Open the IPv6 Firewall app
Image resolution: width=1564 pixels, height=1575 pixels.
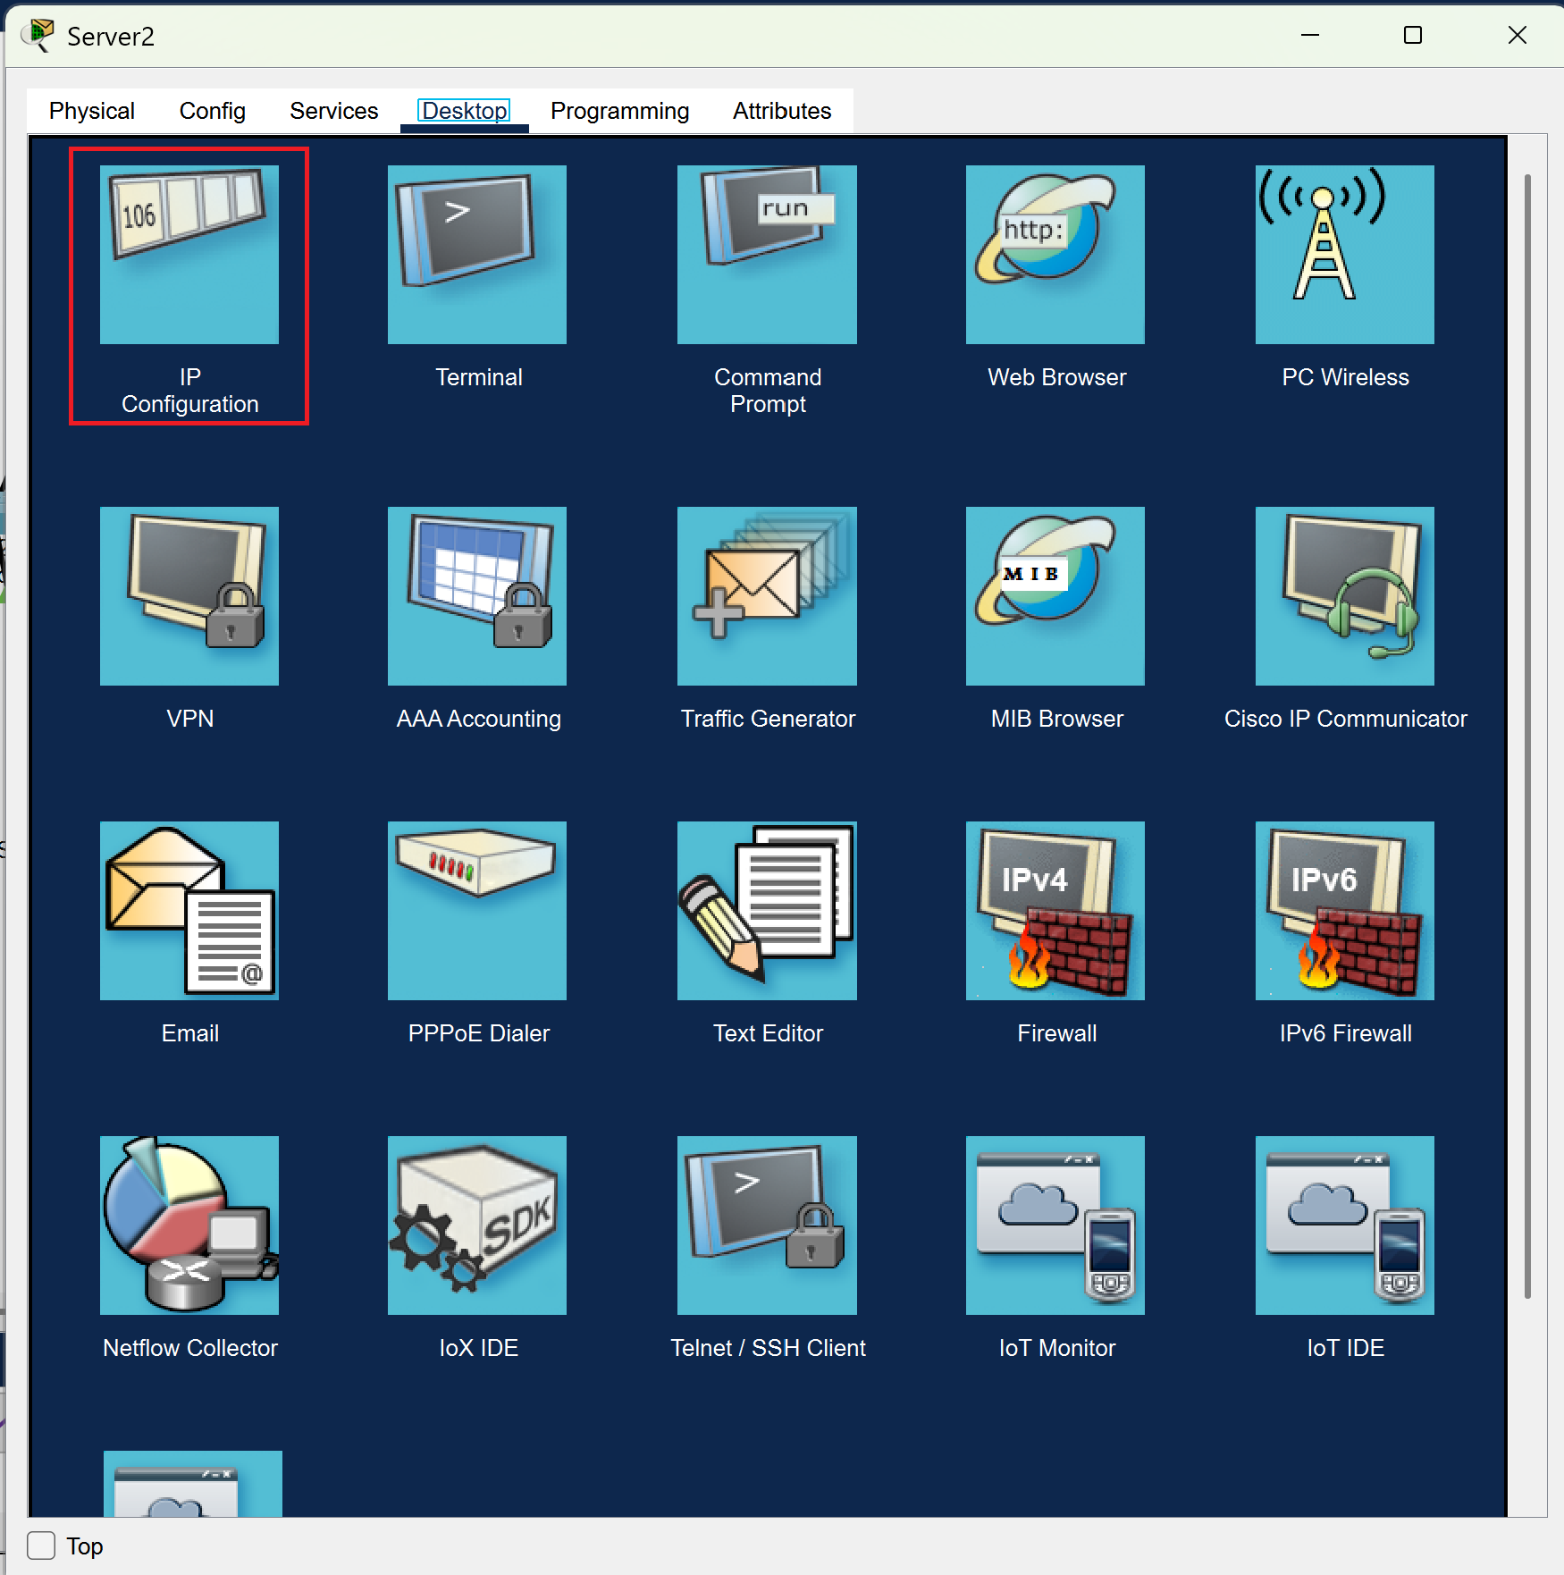(x=1345, y=911)
